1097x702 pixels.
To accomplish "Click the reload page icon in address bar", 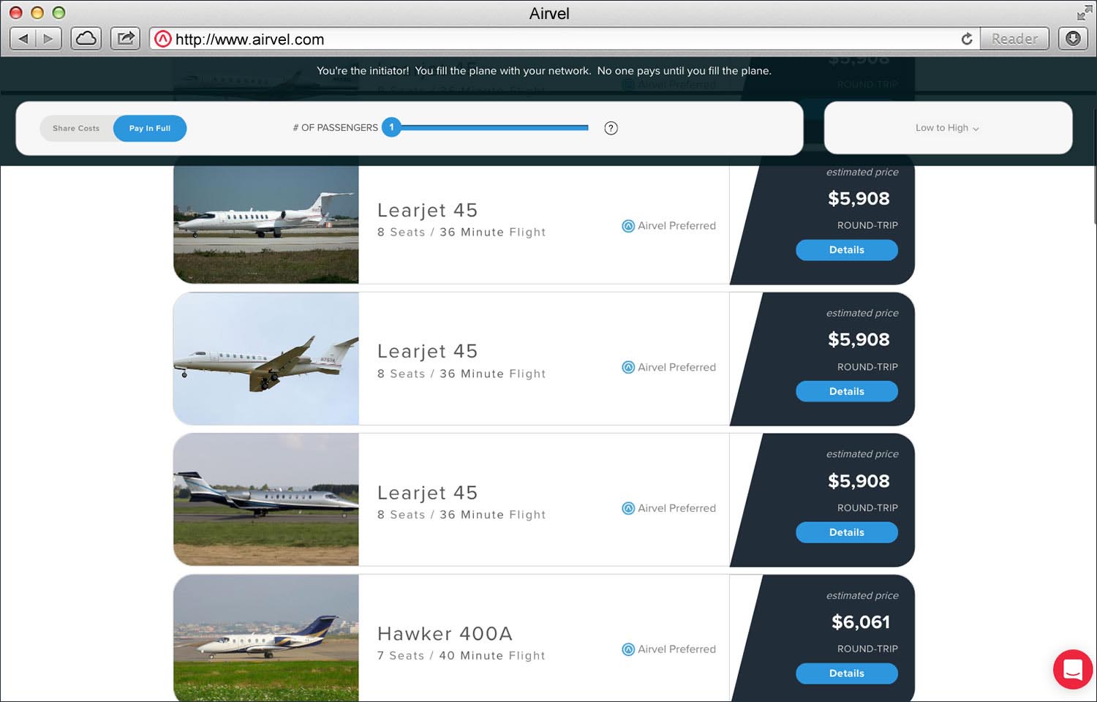I will click(967, 39).
